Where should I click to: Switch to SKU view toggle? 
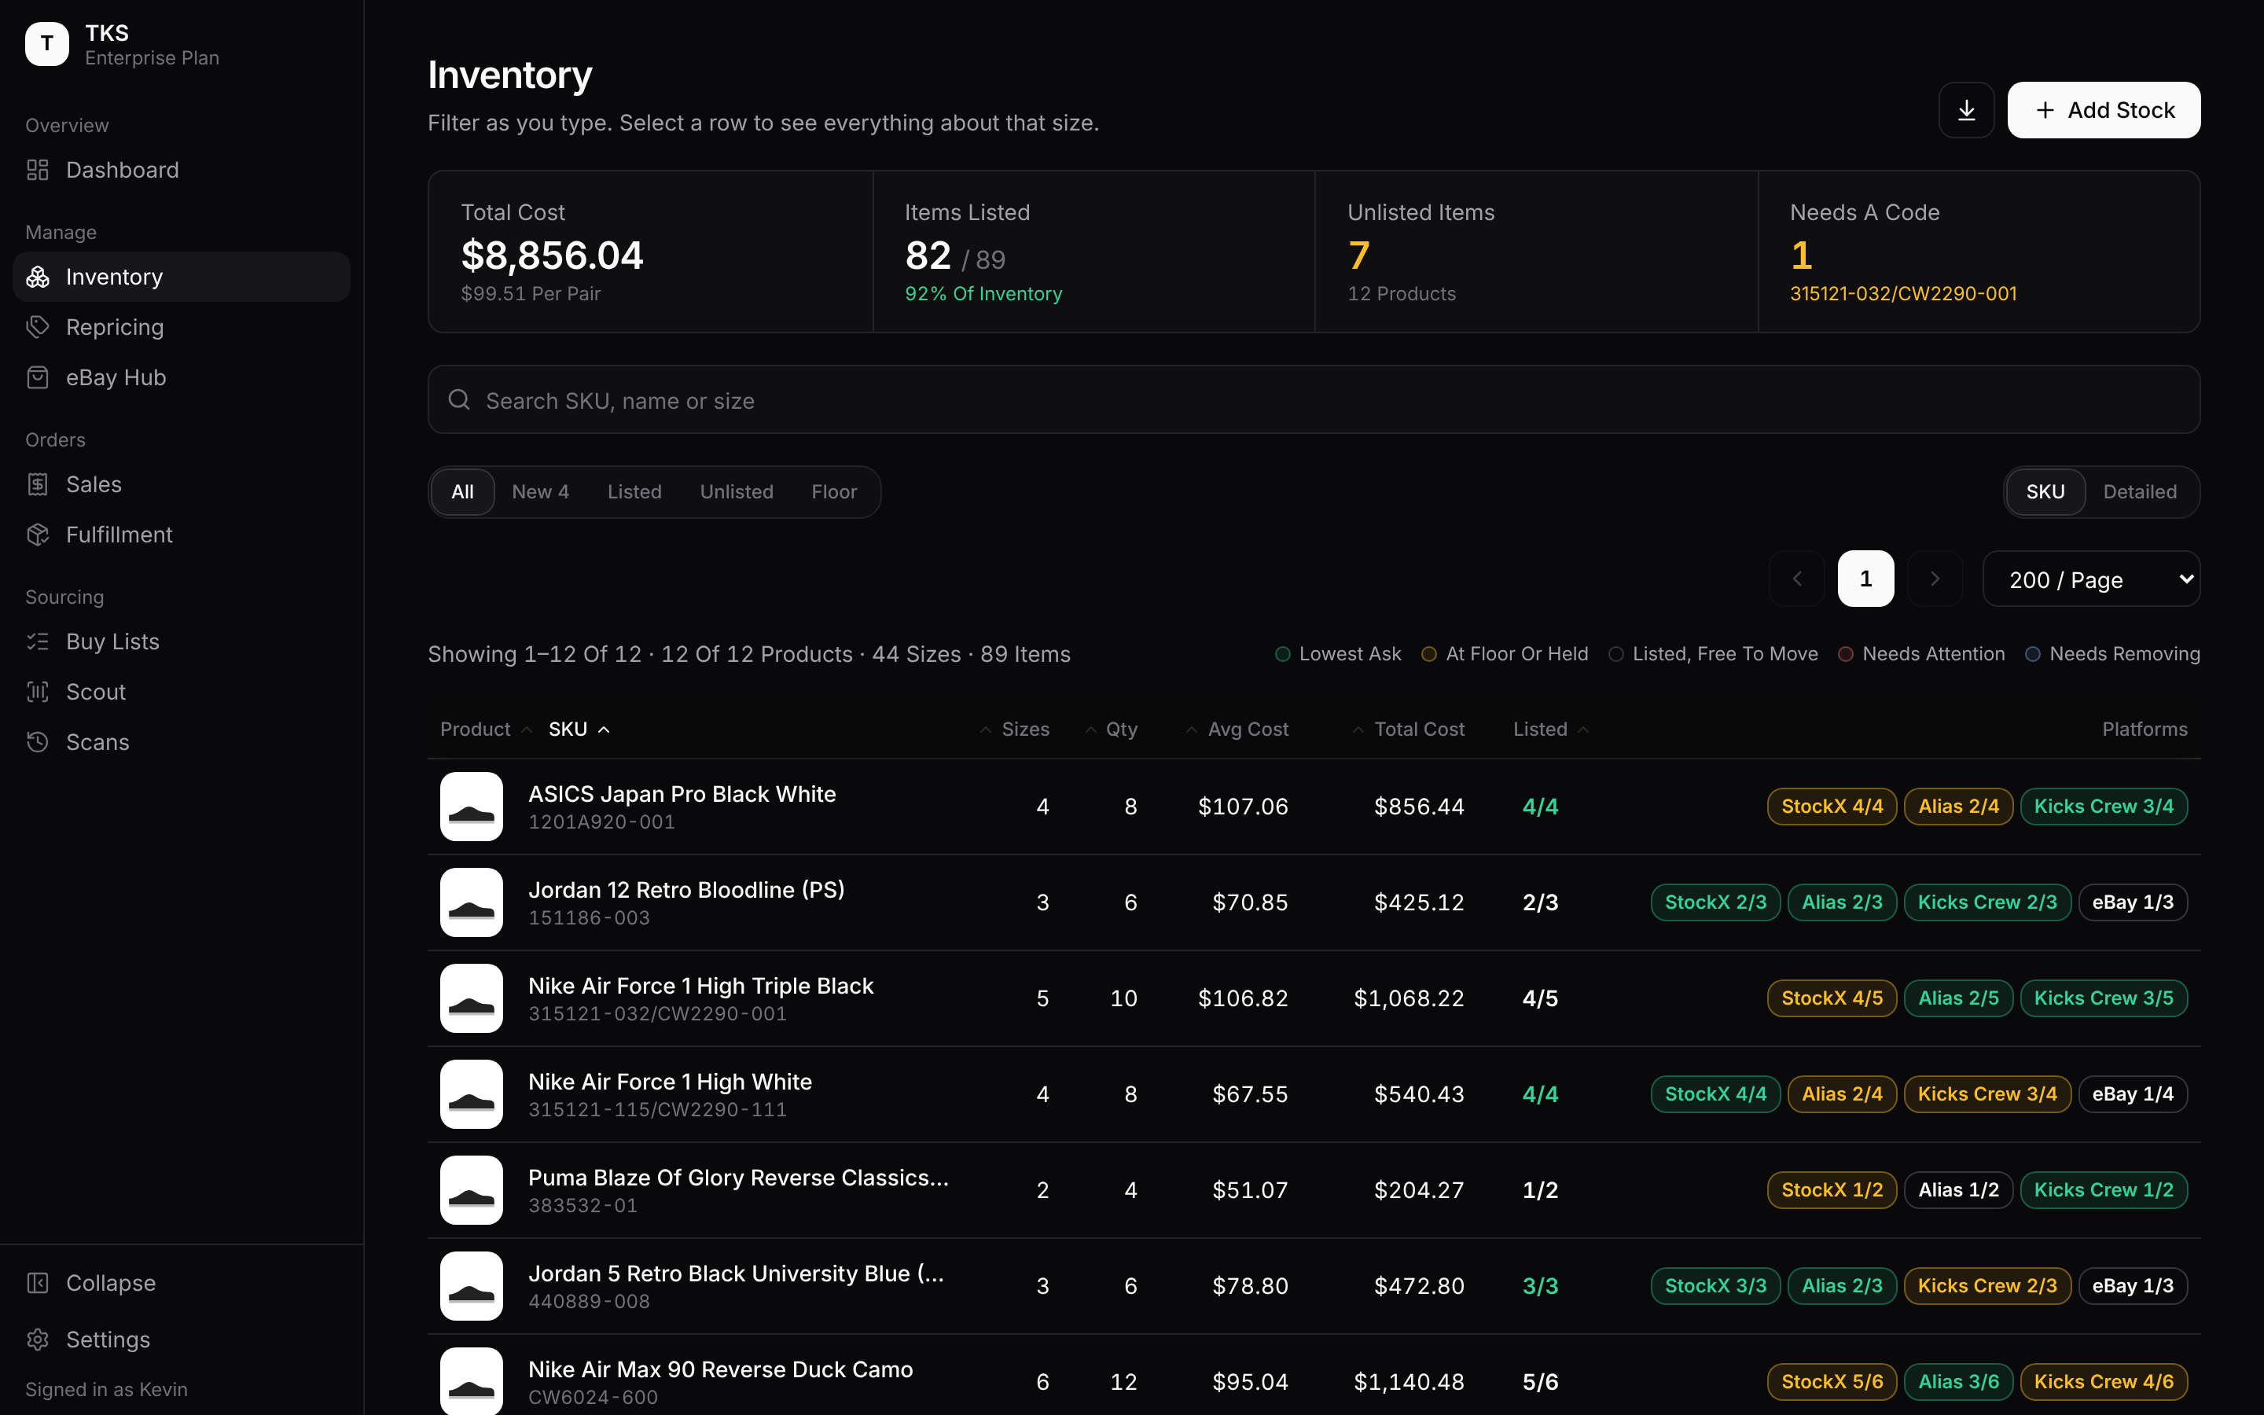[x=2045, y=492]
